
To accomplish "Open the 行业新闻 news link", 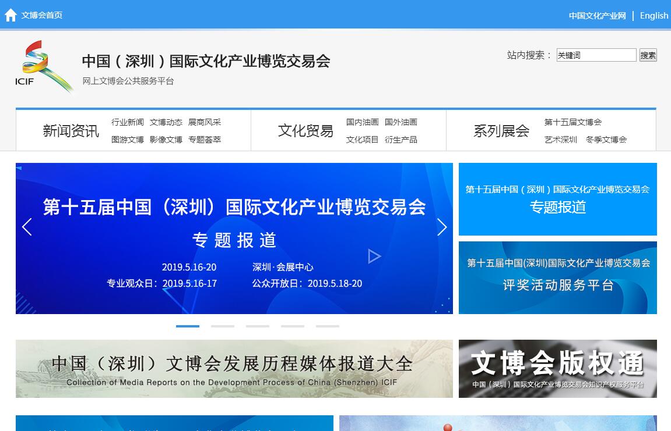I will point(127,122).
